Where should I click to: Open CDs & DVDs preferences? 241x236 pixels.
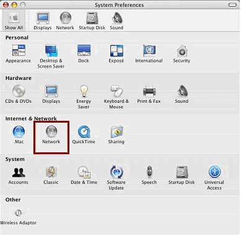(19, 94)
